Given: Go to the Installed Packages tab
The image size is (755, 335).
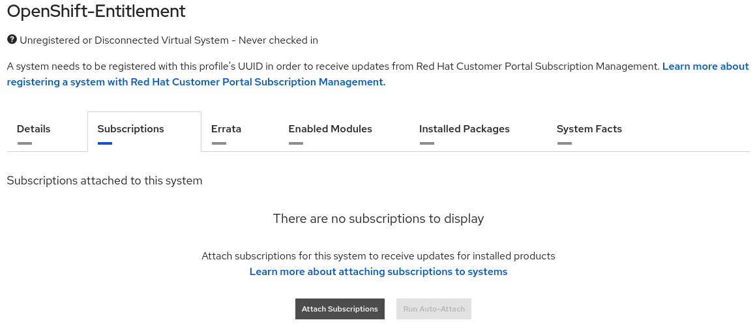Looking at the screenshot, I should (464, 129).
